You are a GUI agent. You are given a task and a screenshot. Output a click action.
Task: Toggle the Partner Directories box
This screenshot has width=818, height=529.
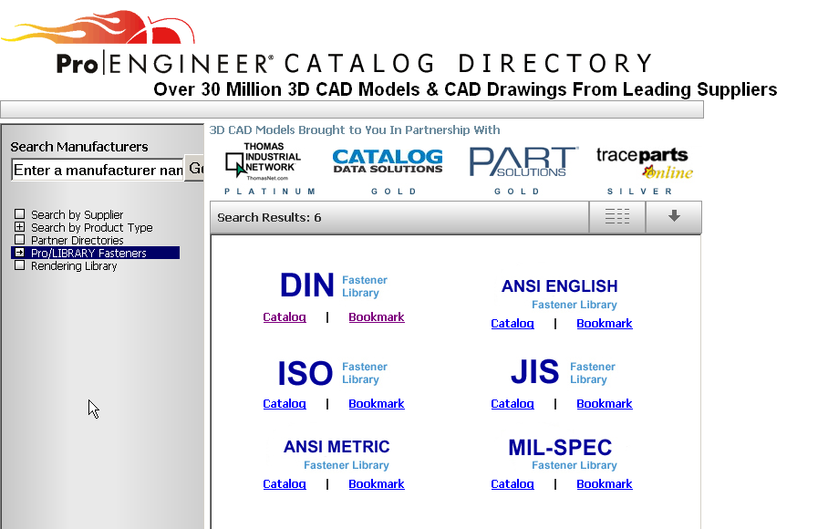point(20,240)
